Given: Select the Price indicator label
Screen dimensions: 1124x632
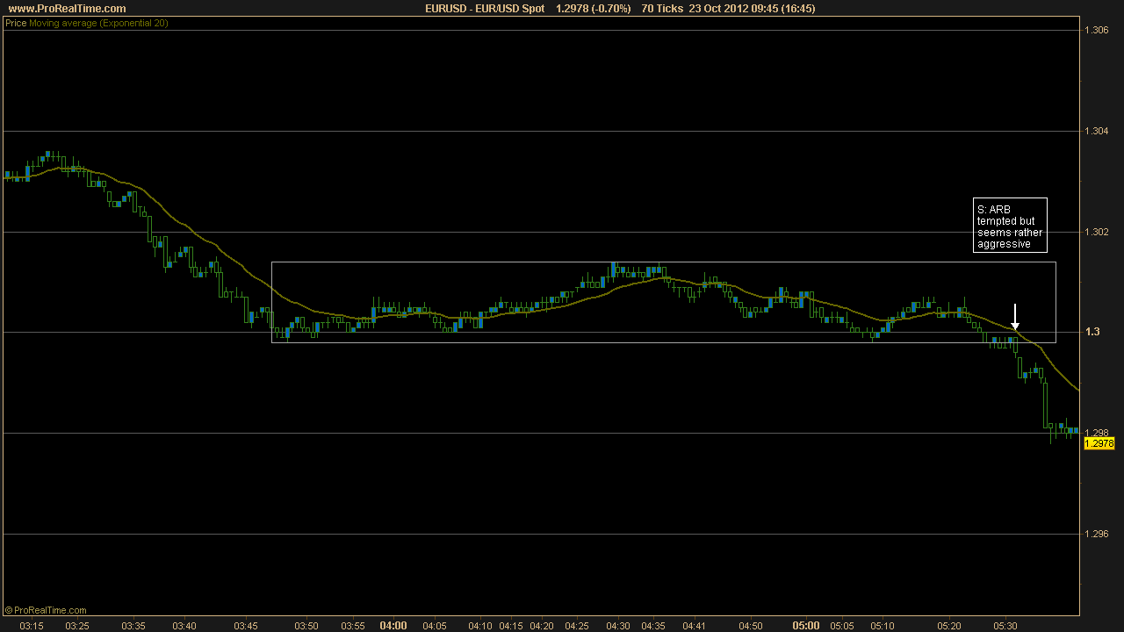Looking at the screenshot, I should (16, 24).
